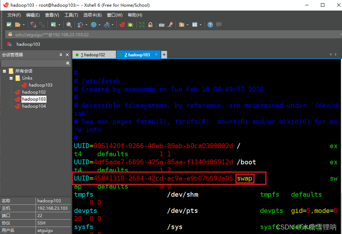Open the Help question mark icon

[210, 25]
